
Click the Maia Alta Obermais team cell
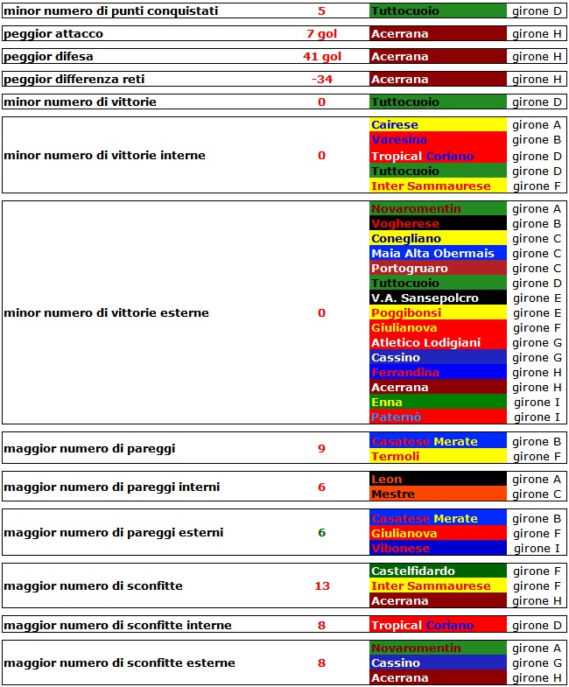(438, 254)
